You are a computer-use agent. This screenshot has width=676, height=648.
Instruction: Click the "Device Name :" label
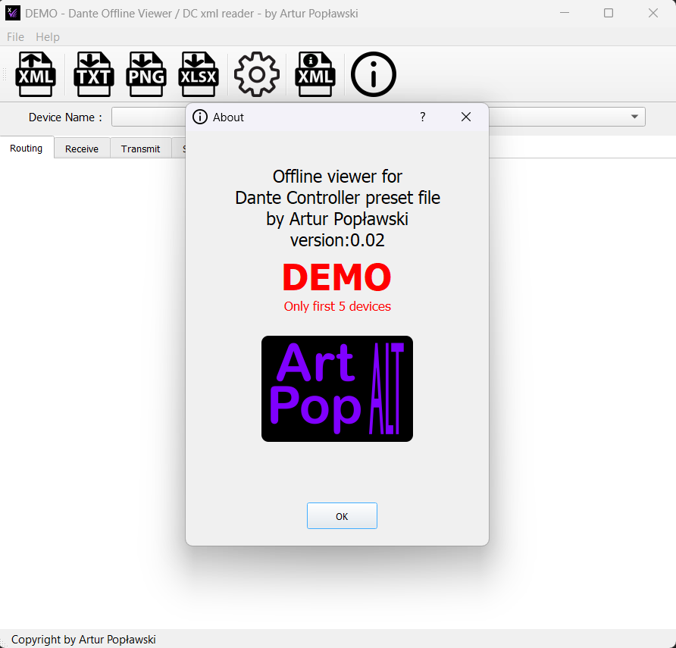coord(65,117)
